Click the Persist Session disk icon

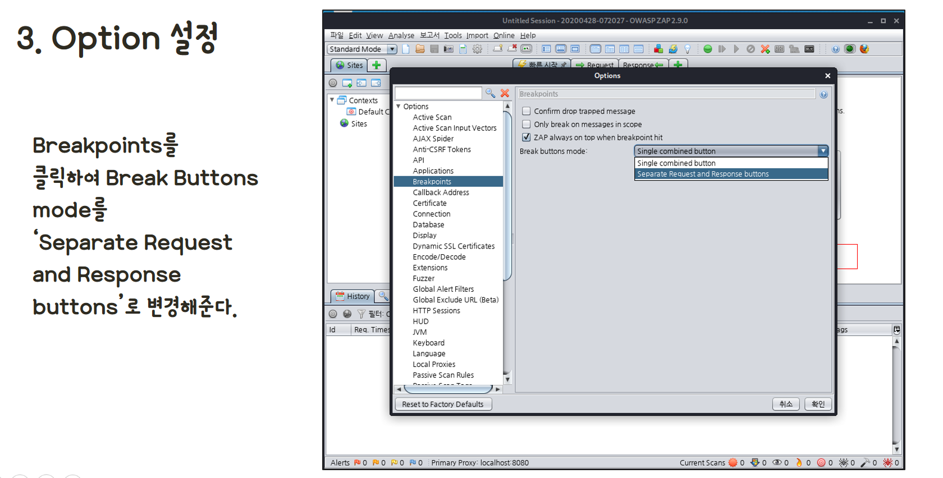(434, 49)
